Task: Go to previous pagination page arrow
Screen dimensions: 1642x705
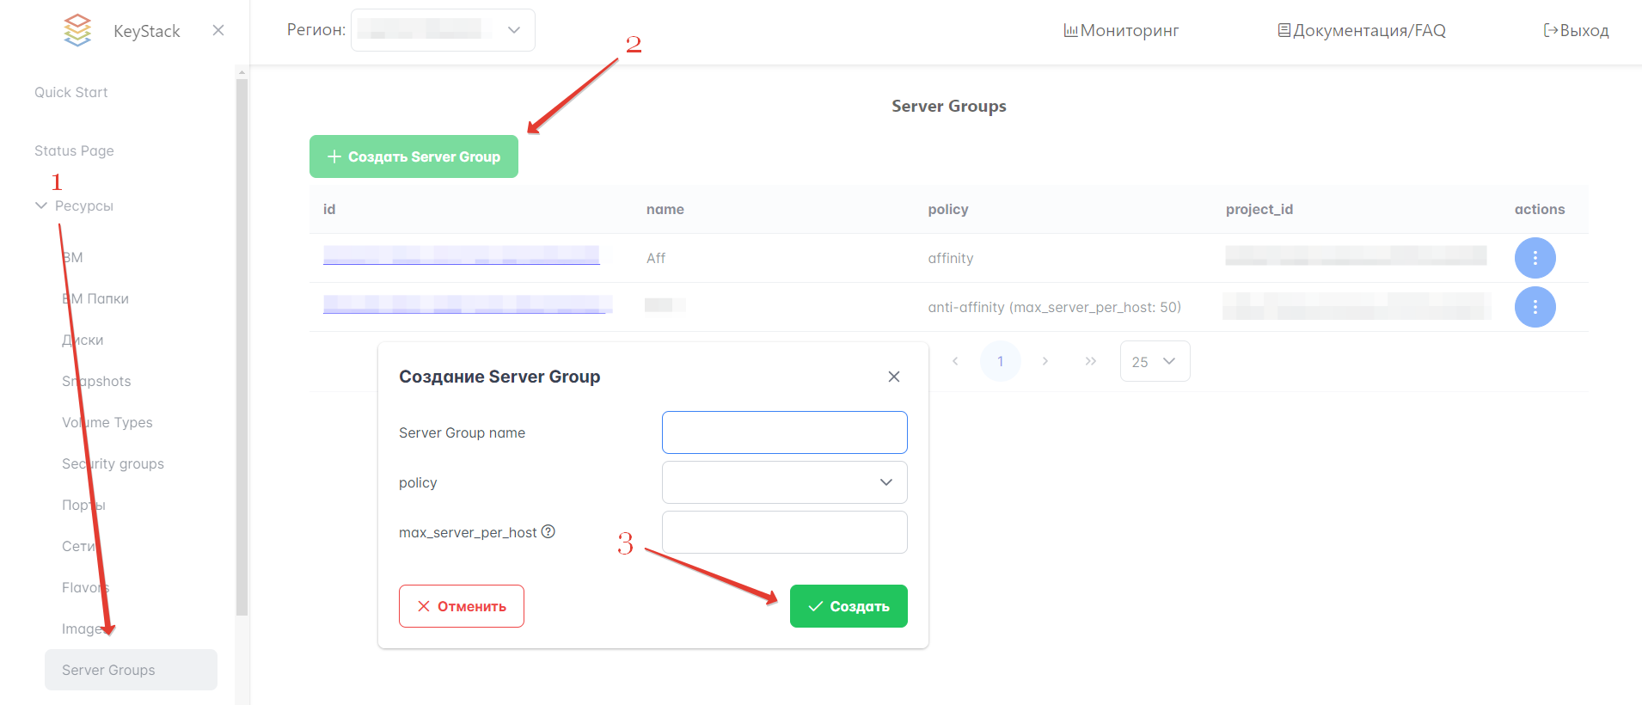Action: pos(955,361)
